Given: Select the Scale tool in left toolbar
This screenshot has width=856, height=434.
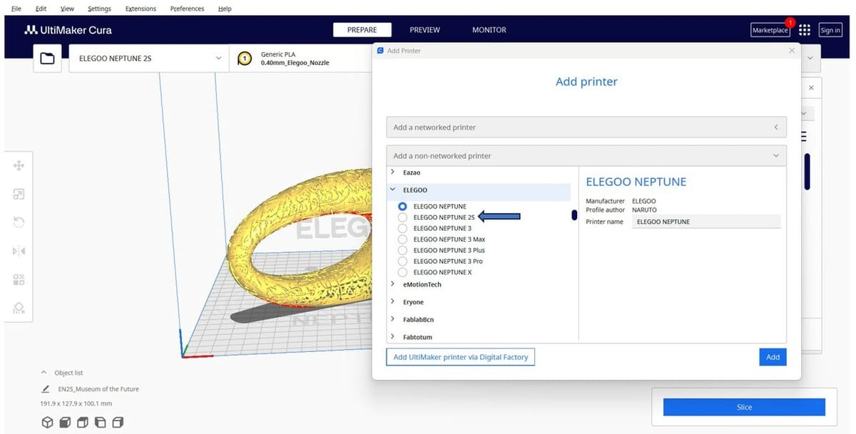Looking at the screenshot, I should pos(19,194).
